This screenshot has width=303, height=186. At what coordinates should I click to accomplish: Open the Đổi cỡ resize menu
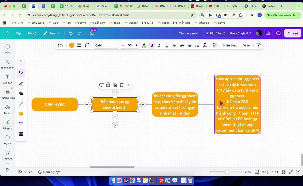(32, 33)
